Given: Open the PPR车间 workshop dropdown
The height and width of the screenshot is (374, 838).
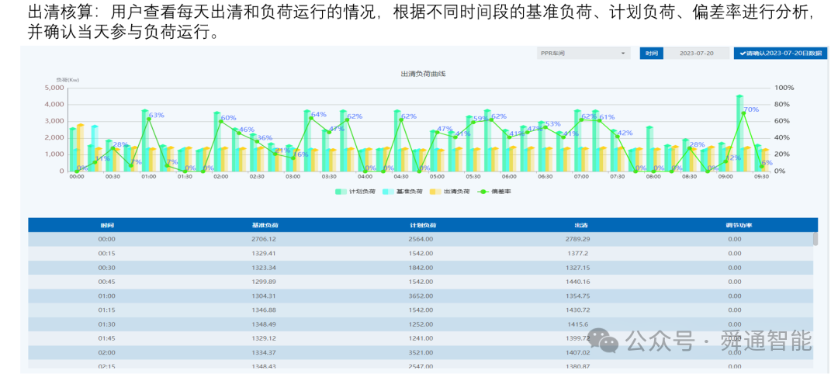Looking at the screenshot, I should [583, 54].
